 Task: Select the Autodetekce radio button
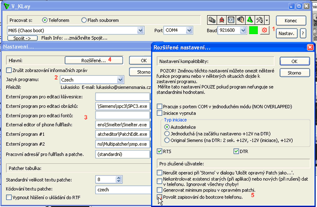[167, 127]
